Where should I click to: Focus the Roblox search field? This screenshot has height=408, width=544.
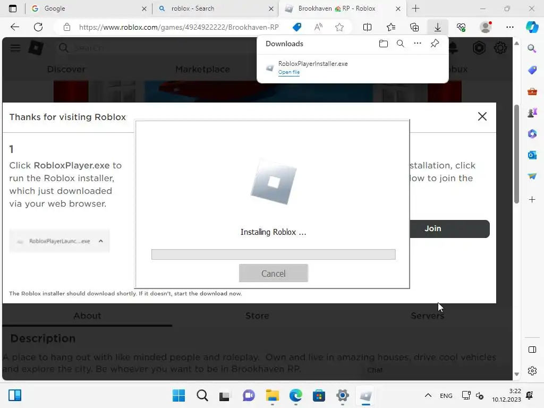(x=156, y=47)
